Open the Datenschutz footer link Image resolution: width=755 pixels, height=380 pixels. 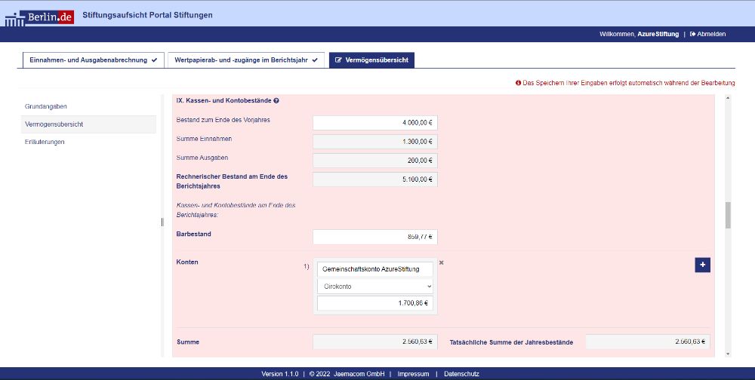(x=461, y=374)
